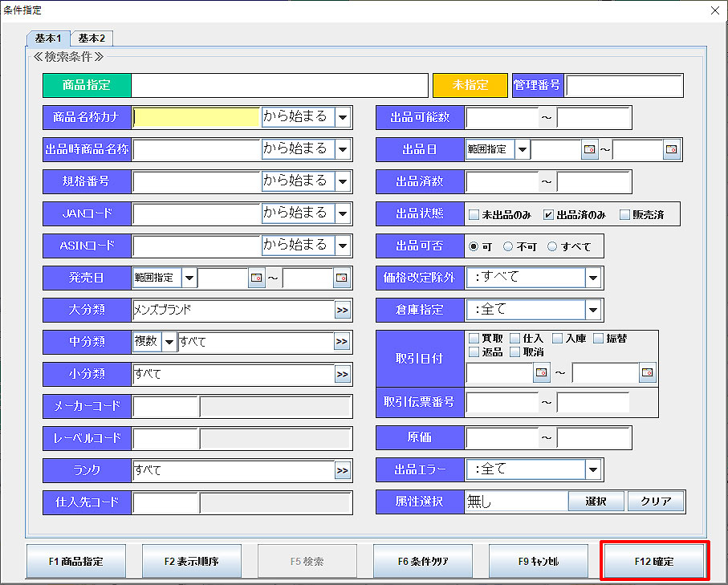This screenshot has height=585, width=728.
Task: Check the 販売済 checkbox
Action: point(624,214)
